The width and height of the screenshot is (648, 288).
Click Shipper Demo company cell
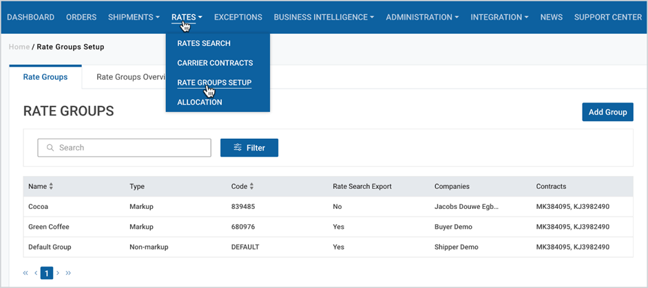[457, 247]
